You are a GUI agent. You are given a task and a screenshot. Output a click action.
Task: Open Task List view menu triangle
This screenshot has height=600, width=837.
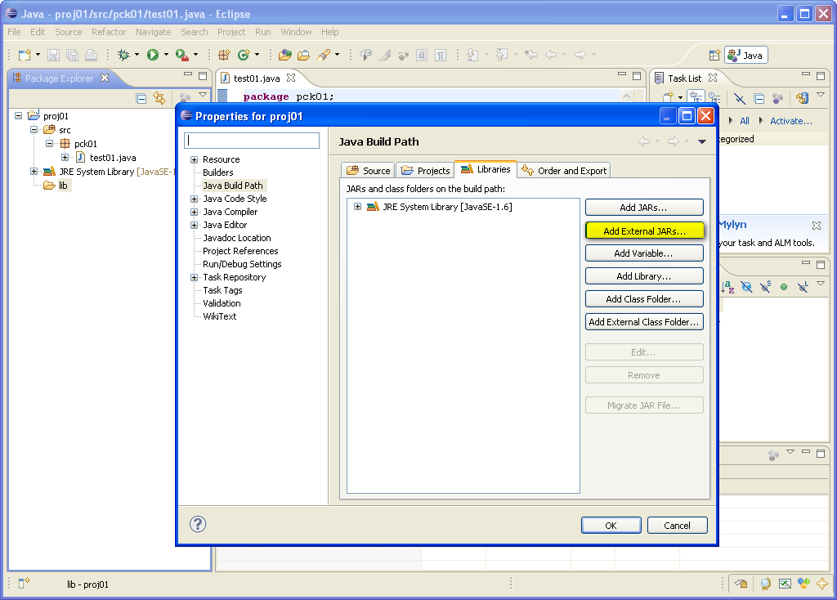coord(821,95)
